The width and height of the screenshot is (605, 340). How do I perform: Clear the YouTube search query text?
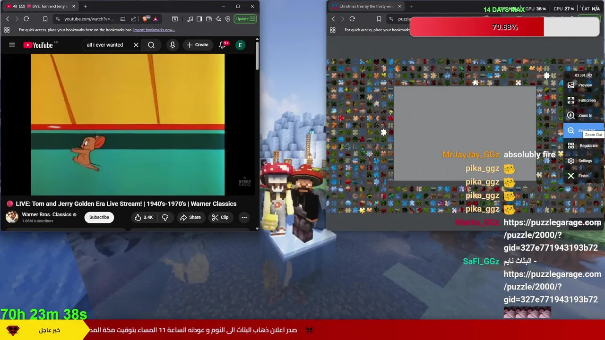coord(136,45)
